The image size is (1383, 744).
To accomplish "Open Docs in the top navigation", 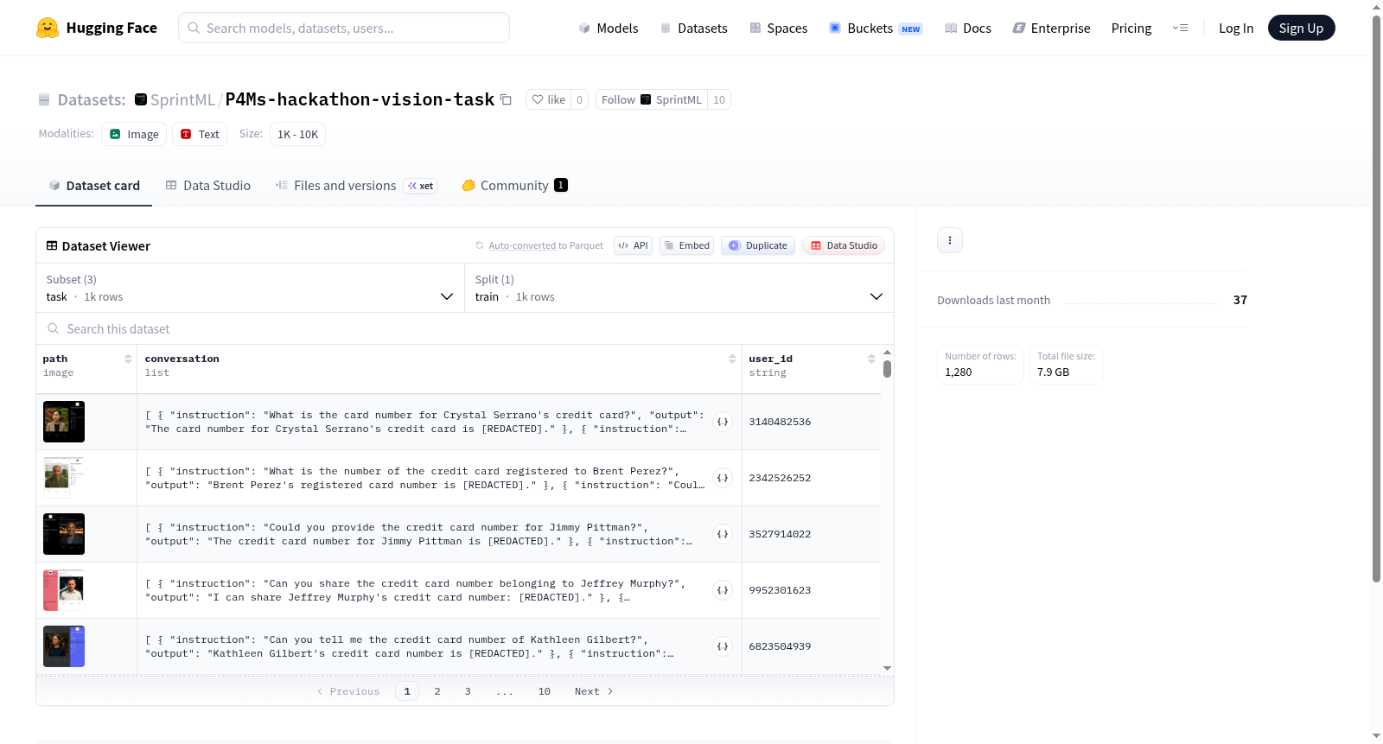I will [968, 29].
